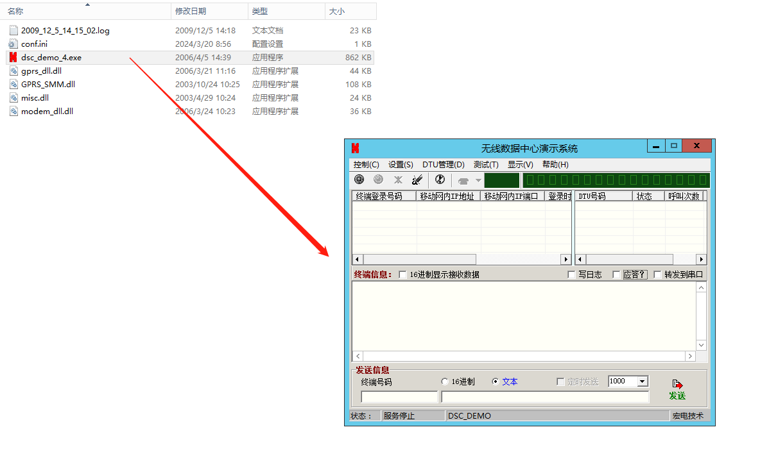The image size is (769, 452).
Task: Select the 16进制 radio button
Action: point(445,381)
